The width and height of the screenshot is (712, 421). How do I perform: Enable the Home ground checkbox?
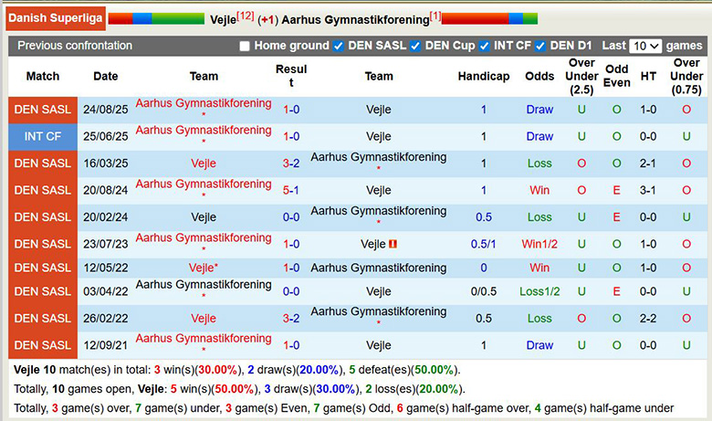[x=244, y=46]
